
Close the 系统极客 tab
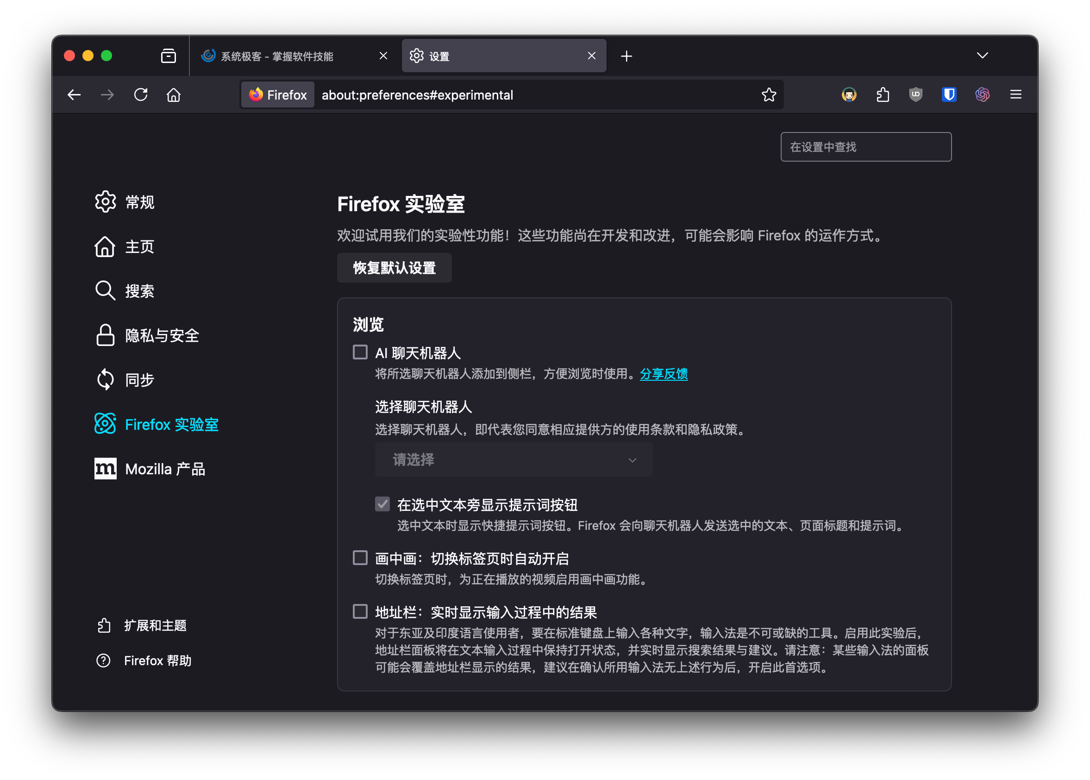(x=383, y=56)
